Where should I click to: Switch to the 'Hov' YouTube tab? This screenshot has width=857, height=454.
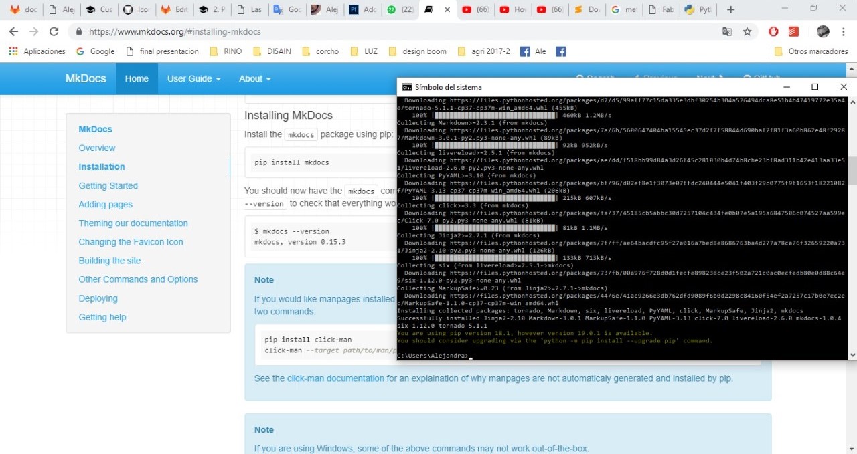click(x=512, y=9)
